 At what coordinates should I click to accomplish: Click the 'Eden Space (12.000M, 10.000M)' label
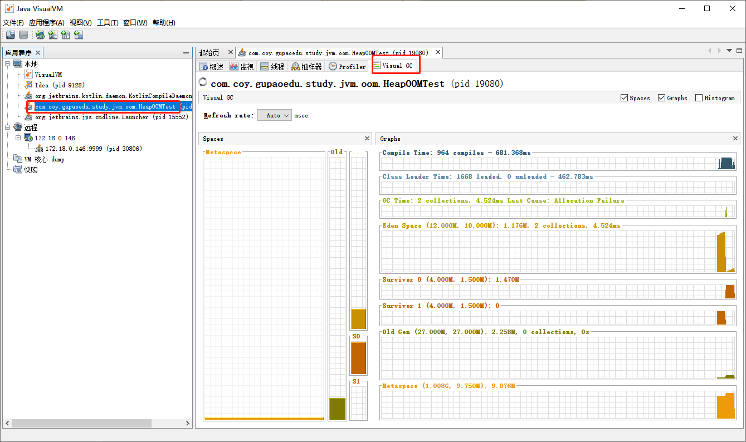(501, 225)
